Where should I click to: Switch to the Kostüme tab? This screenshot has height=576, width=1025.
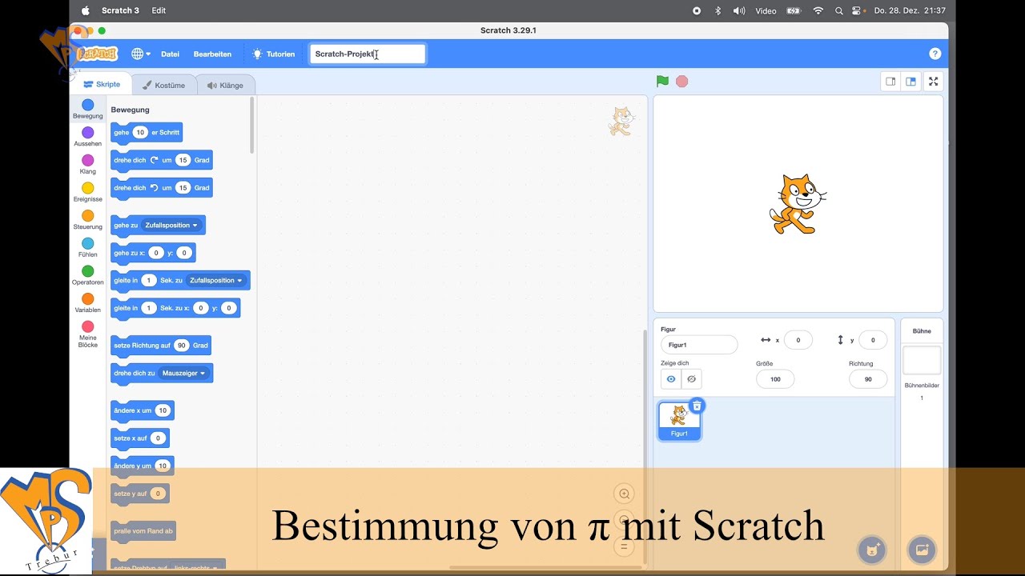163,85
